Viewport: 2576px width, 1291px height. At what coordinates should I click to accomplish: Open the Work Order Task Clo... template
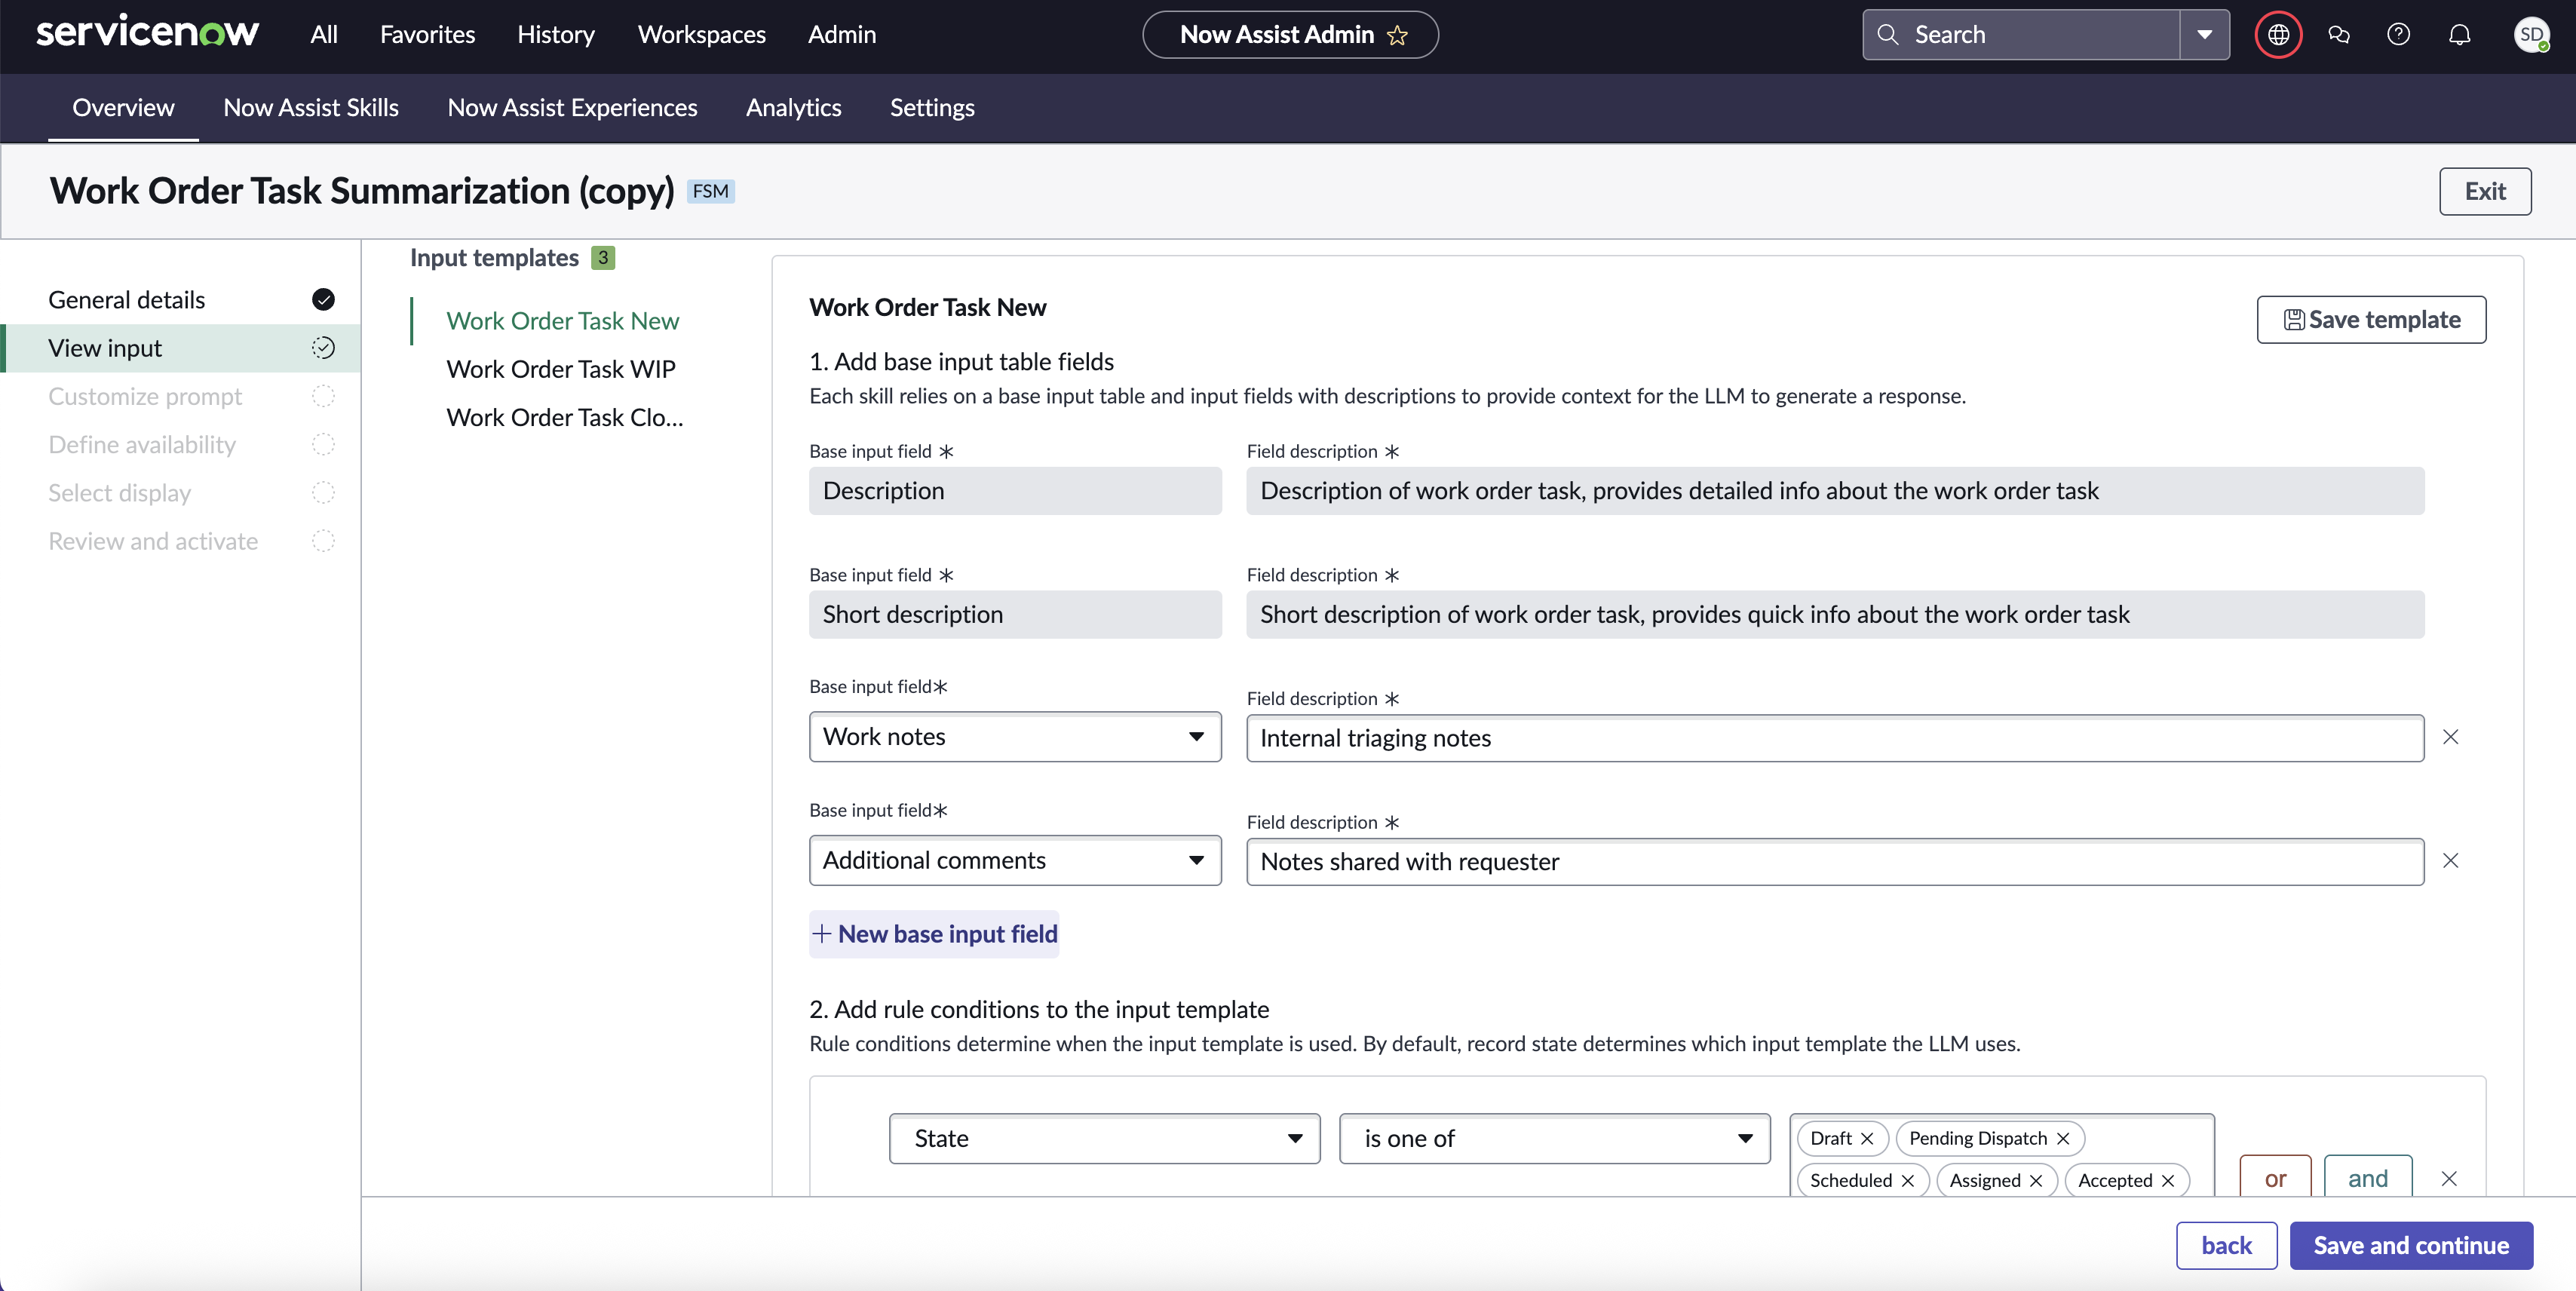click(565, 417)
